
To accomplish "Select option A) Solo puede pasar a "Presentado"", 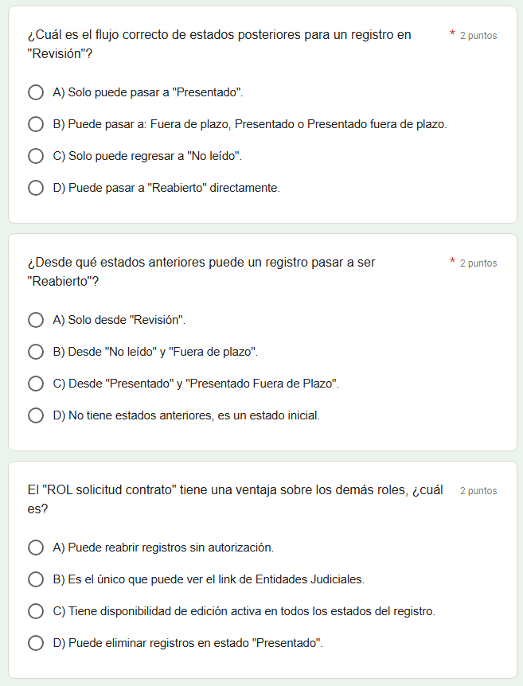I will [36, 92].
